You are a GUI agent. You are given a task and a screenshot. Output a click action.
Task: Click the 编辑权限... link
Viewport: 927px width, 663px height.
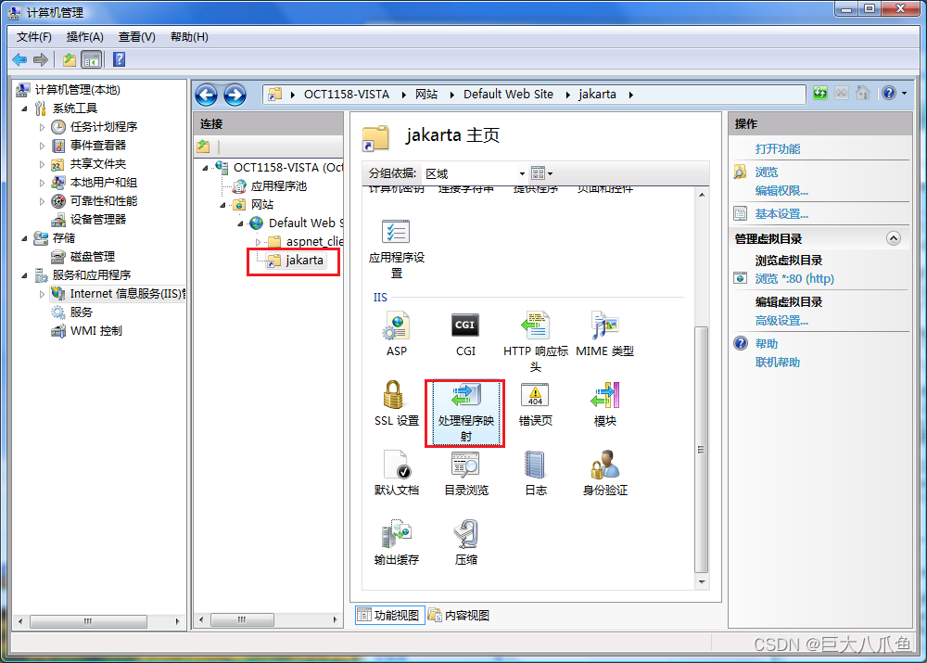point(781,190)
